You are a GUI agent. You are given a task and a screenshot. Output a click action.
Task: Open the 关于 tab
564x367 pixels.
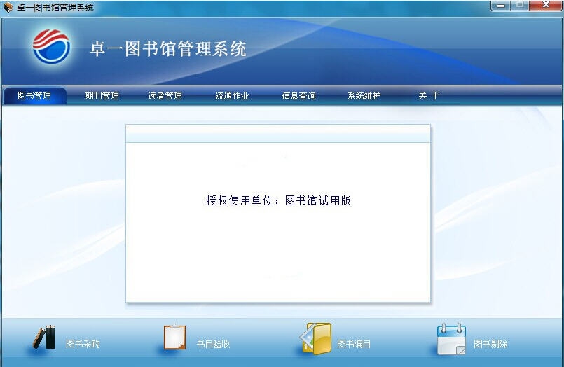pos(429,96)
